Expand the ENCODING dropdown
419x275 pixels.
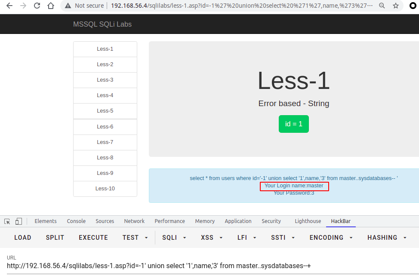(x=331, y=238)
